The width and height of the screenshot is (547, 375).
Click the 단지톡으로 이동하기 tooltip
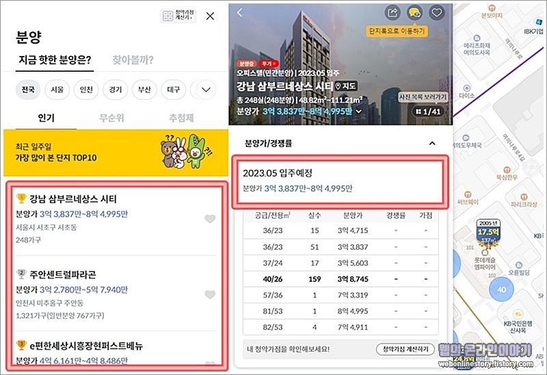(397, 31)
